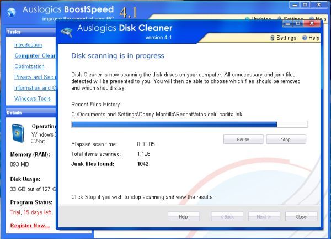
Task: Stop the disk scan
Action: 286,139
